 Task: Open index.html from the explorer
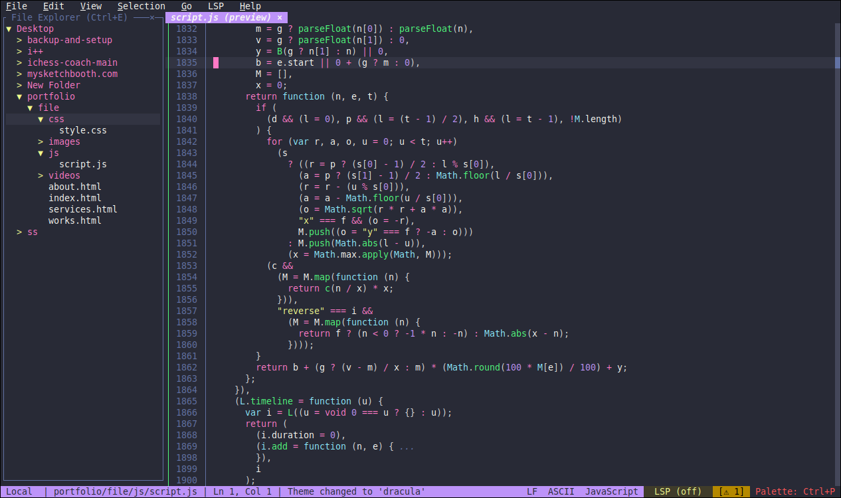[x=74, y=199]
